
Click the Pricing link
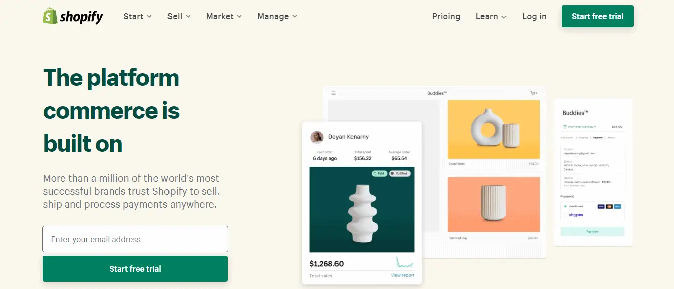tap(446, 16)
